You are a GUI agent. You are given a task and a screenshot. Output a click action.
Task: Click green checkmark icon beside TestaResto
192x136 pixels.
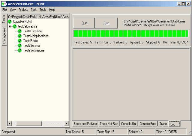coord(20,41)
